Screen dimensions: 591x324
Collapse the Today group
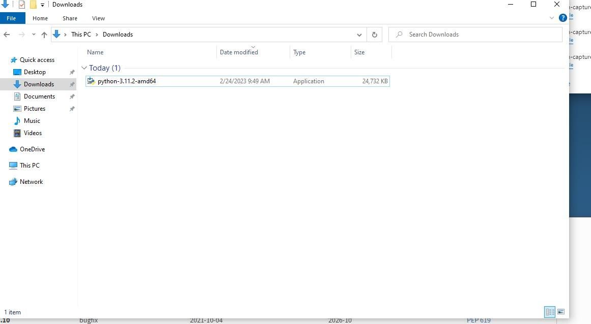(84, 68)
